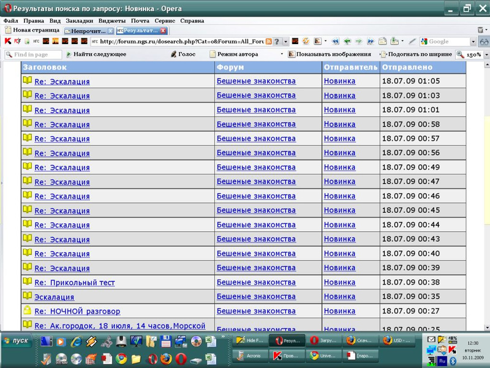Launch Internet Explorer from quick launch

pos(76,341)
